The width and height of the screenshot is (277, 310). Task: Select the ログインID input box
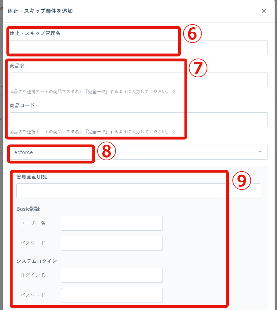coord(112,275)
